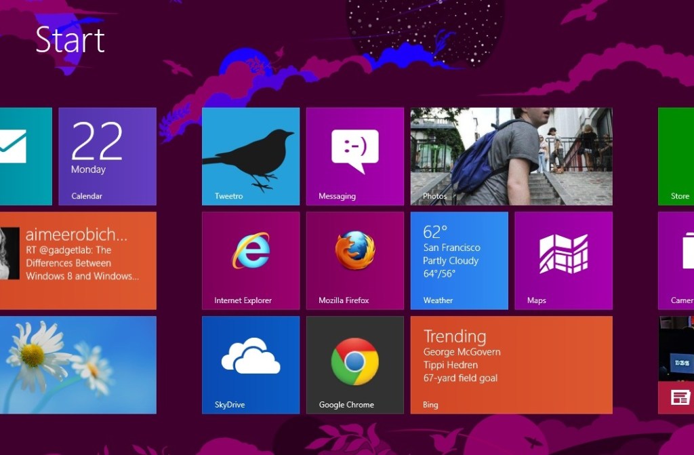Open the SkyDrive cloud tile
Image resolution: width=694 pixels, height=455 pixels.
[x=251, y=365]
